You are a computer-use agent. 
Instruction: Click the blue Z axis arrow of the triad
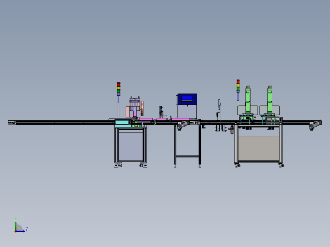click(x=20, y=231)
